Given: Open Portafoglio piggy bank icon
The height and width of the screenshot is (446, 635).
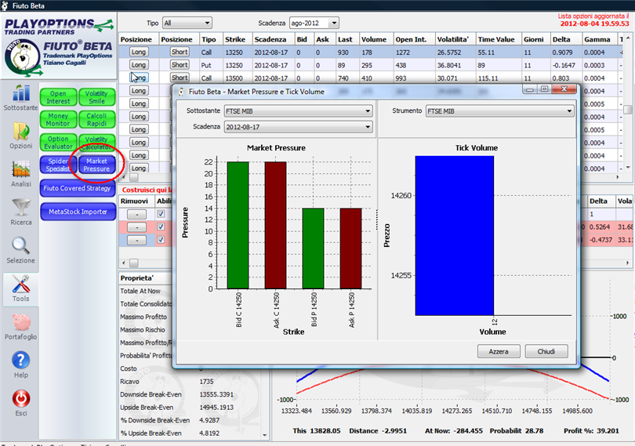Looking at the screenshot, I should (21, 323).
